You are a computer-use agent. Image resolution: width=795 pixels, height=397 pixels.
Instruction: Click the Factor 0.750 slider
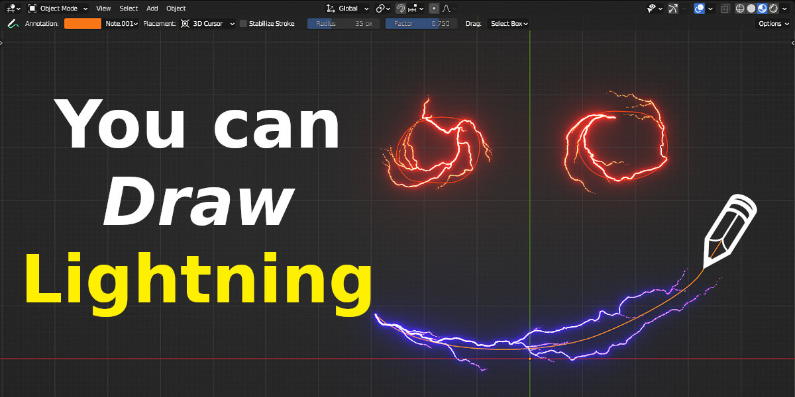click(x=421, y=23)
